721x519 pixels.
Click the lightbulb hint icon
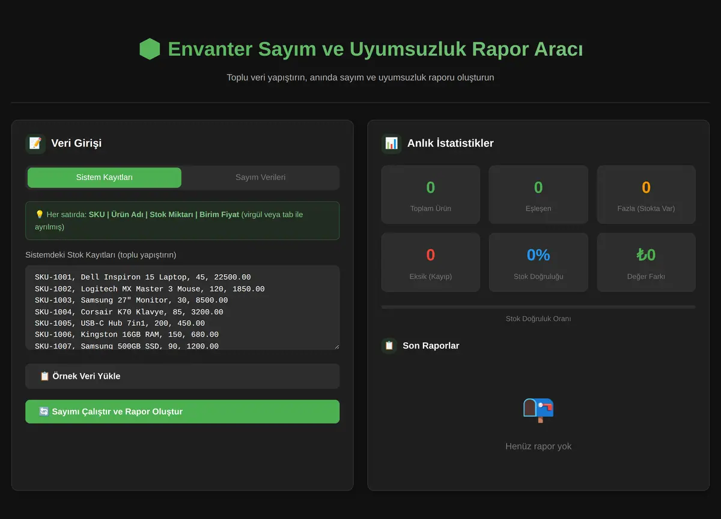[x=40, y=214]
